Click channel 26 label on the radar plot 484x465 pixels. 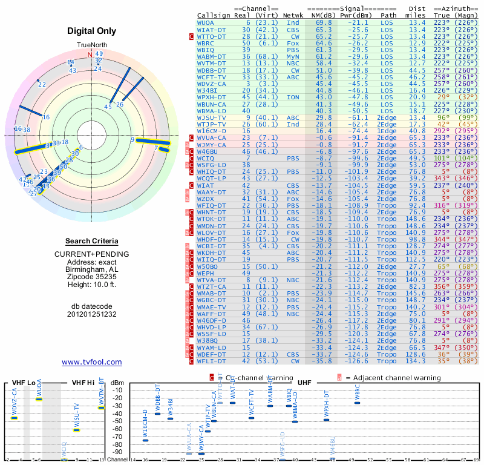coord(120,104)
